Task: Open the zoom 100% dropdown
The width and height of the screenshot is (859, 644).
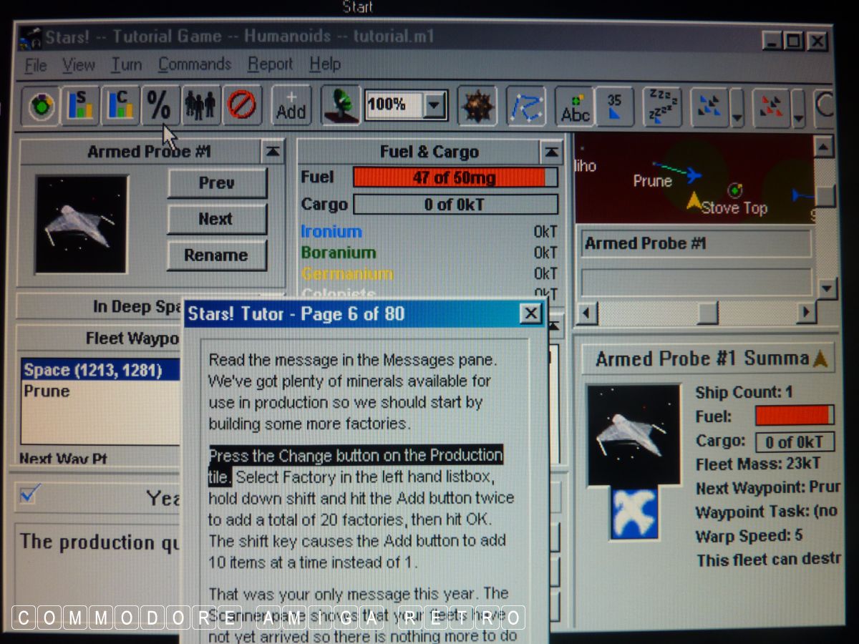Action: [x=434, y=107]
